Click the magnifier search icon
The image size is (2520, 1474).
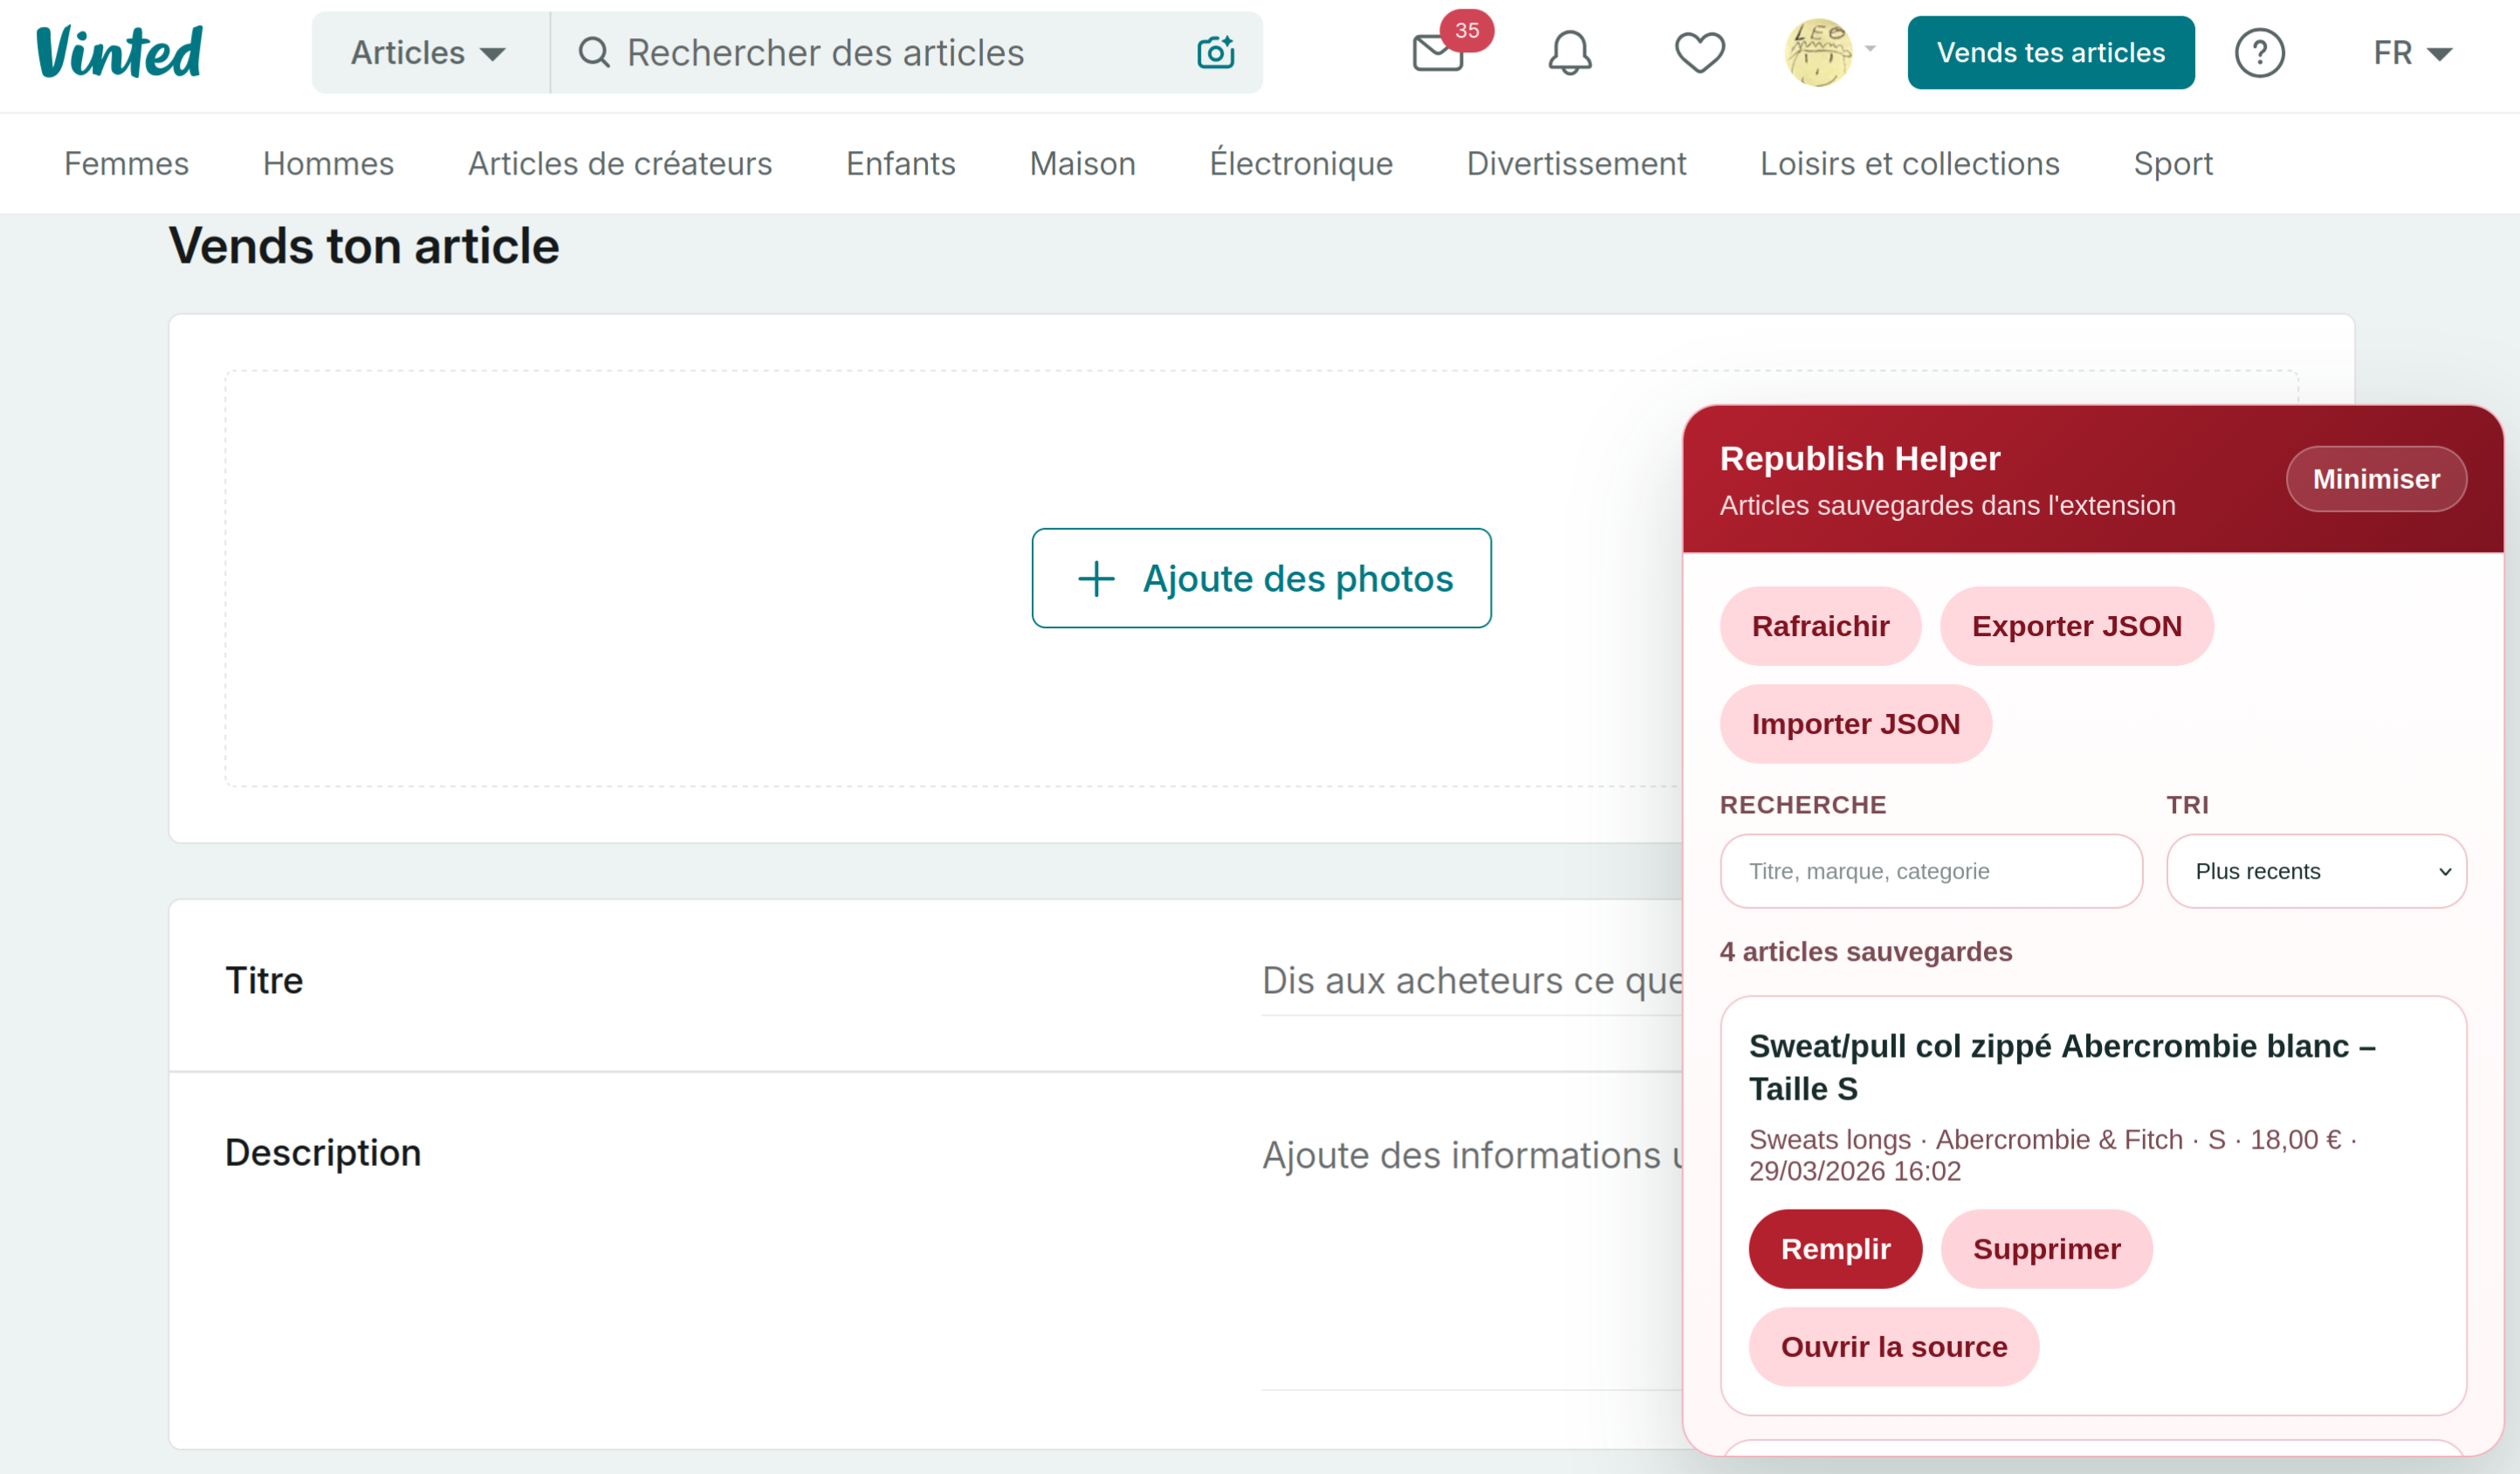[594, 52]
